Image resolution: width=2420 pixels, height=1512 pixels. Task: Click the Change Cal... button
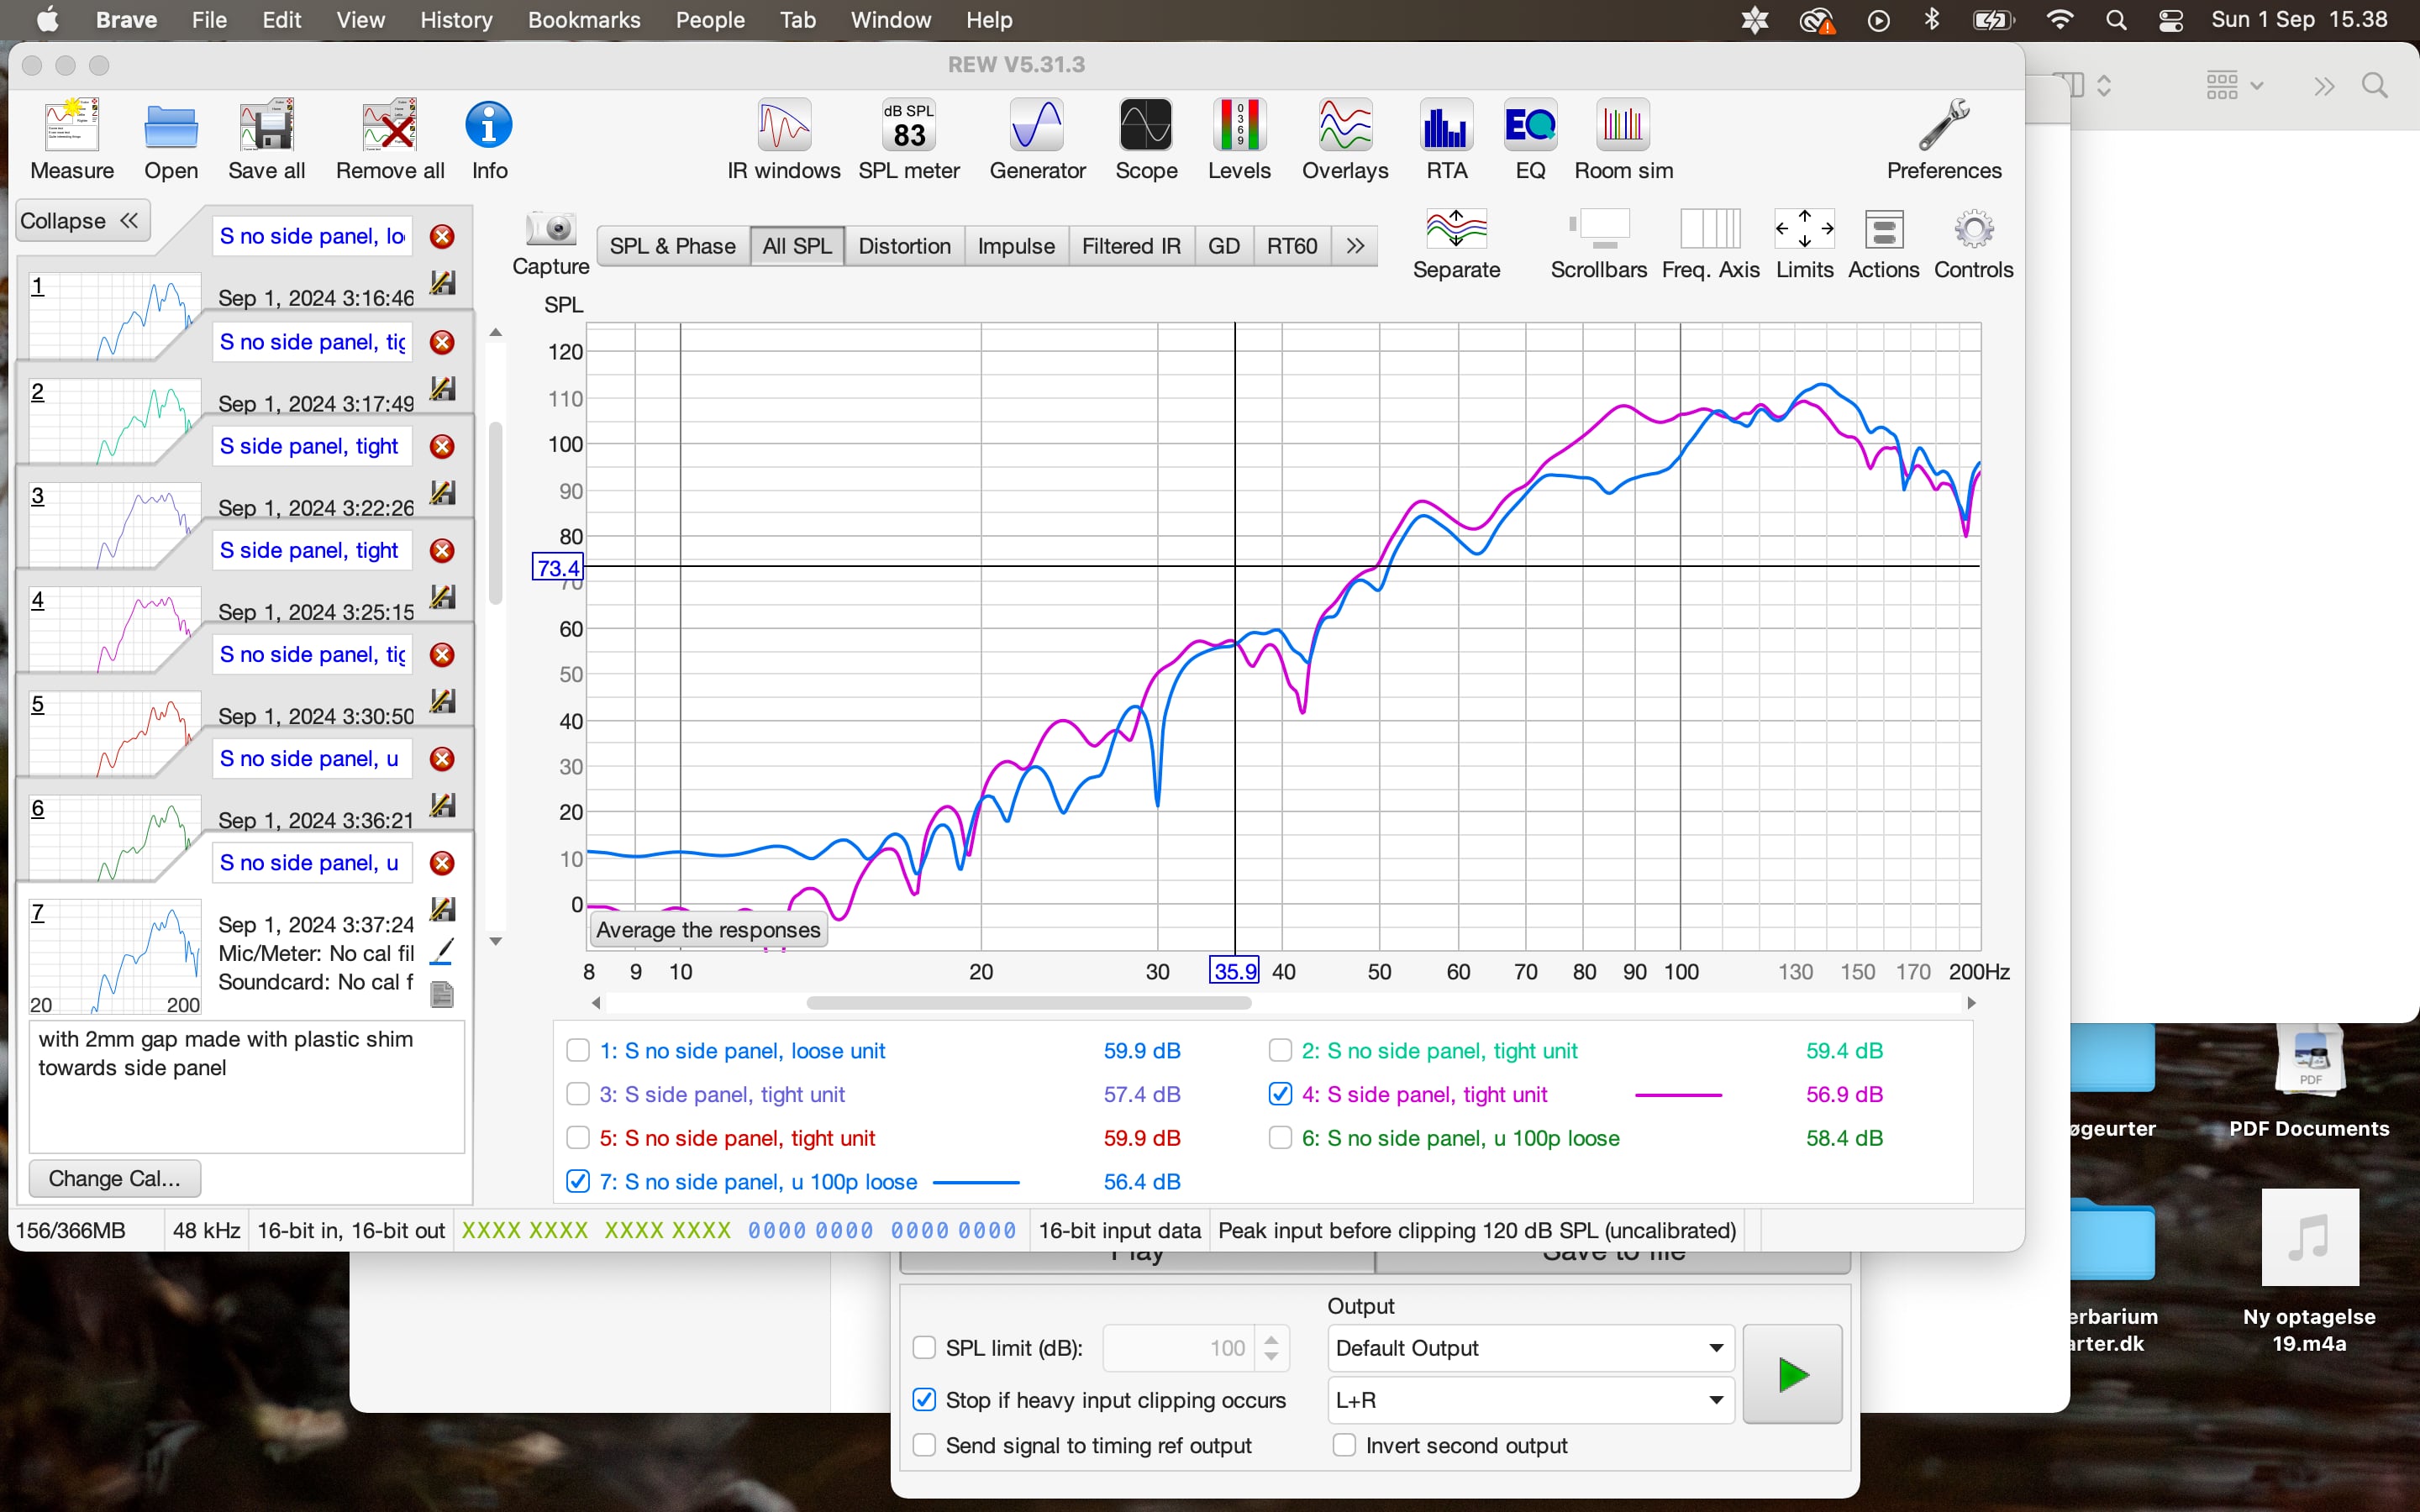click(115, 1178)
